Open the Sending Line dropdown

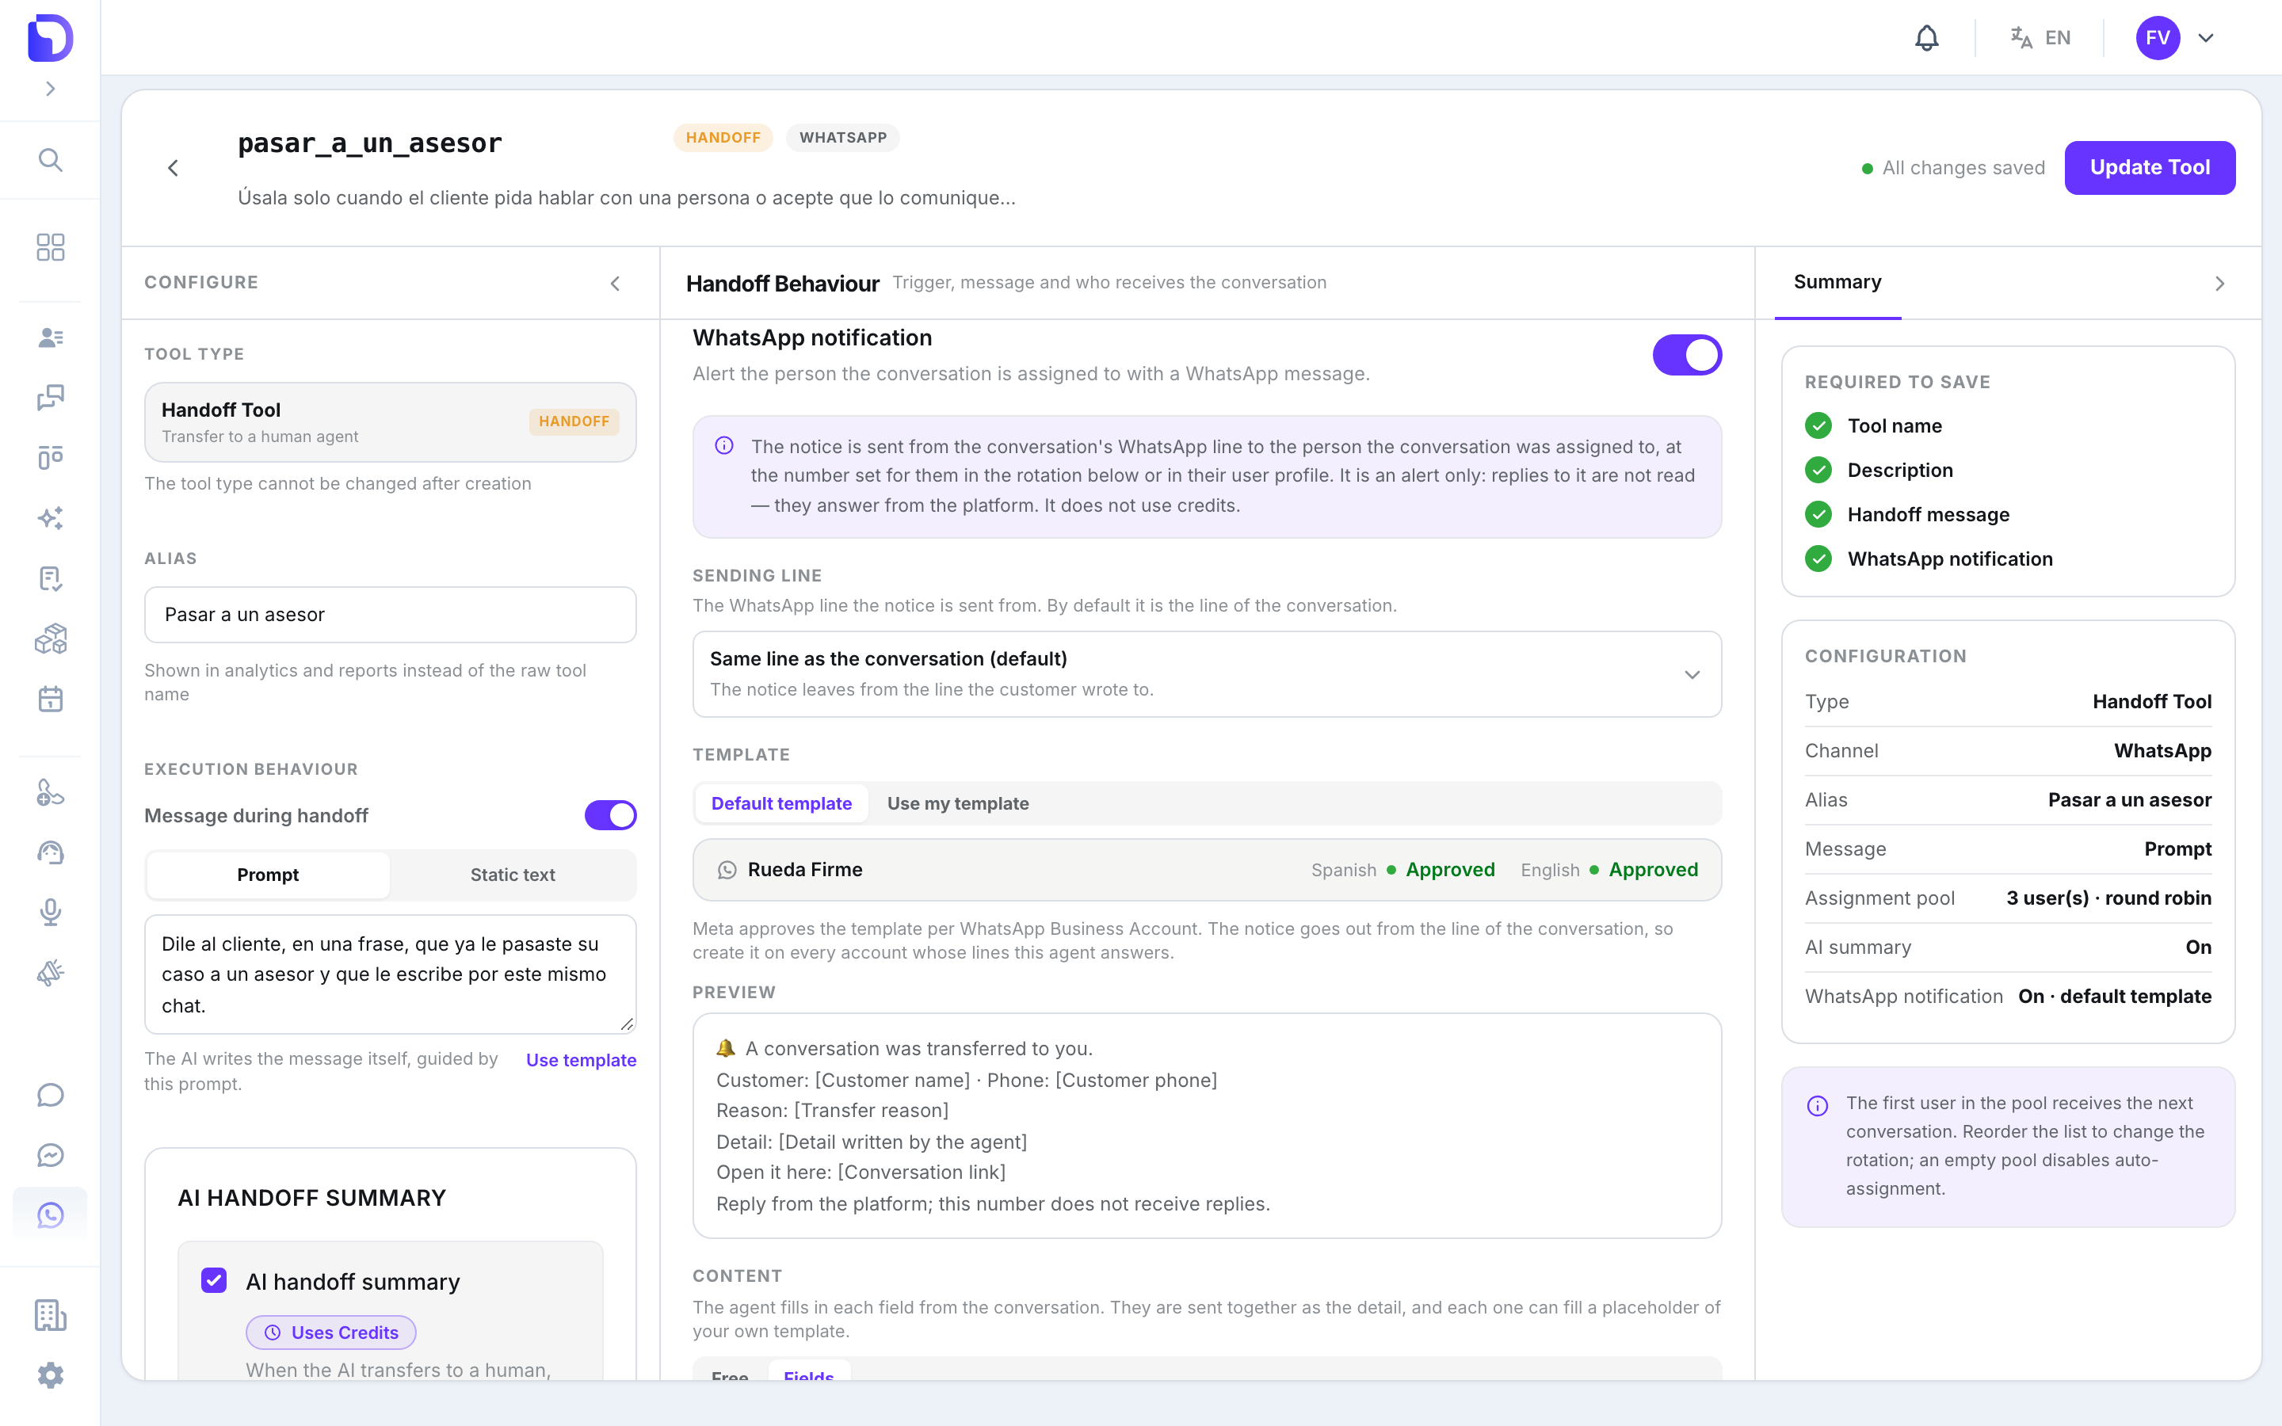point(1206,673)
